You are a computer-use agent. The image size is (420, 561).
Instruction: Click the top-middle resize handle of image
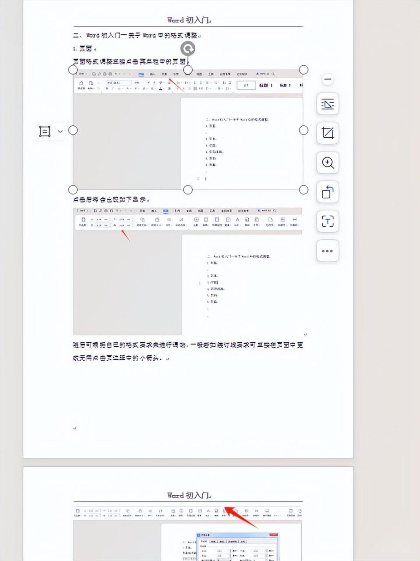click(188, 70)
